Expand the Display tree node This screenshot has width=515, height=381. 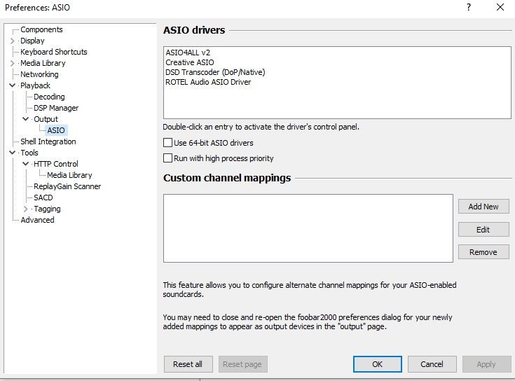coord(13,41)
